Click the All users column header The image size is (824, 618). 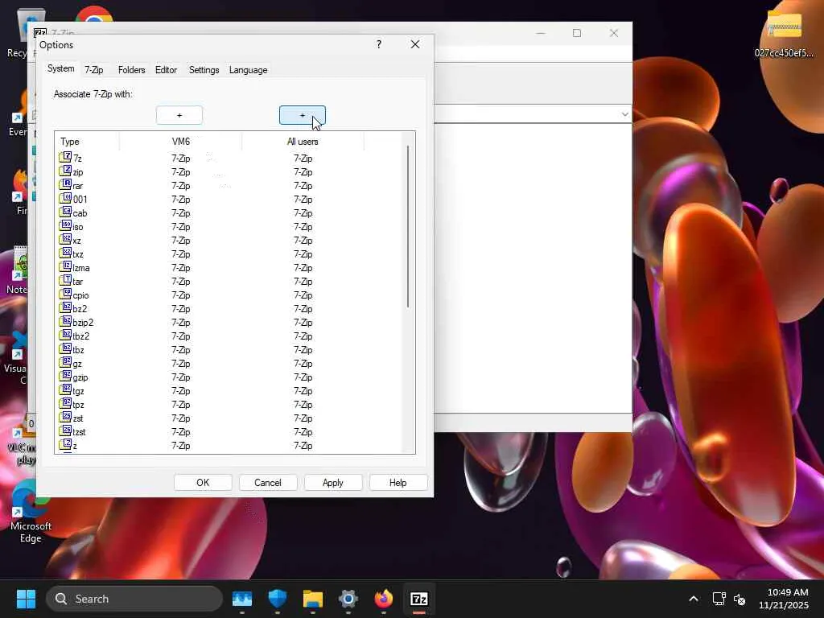[303, 142]
